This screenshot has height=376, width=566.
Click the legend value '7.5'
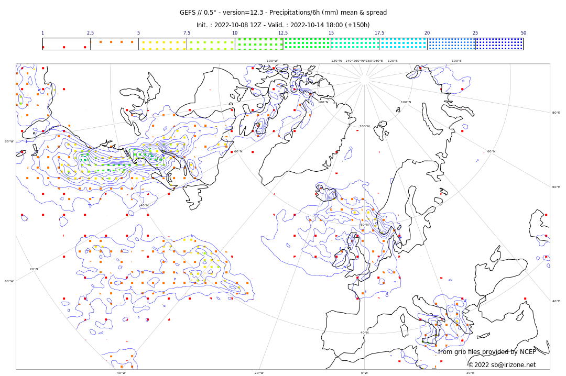187,33
